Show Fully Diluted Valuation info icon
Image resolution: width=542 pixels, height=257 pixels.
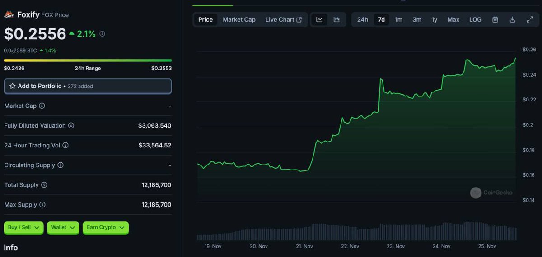pos(71,126)
